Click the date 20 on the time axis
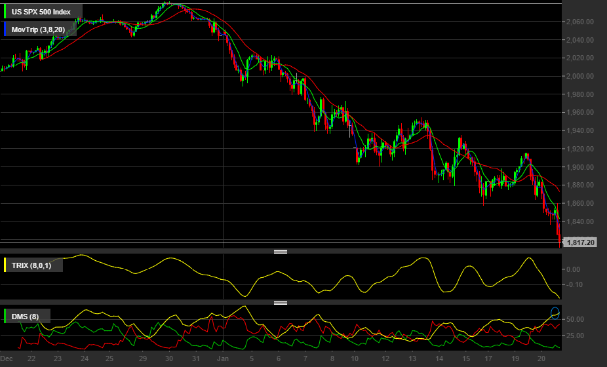This screenshot has width=607, height=367. (541, 358)
